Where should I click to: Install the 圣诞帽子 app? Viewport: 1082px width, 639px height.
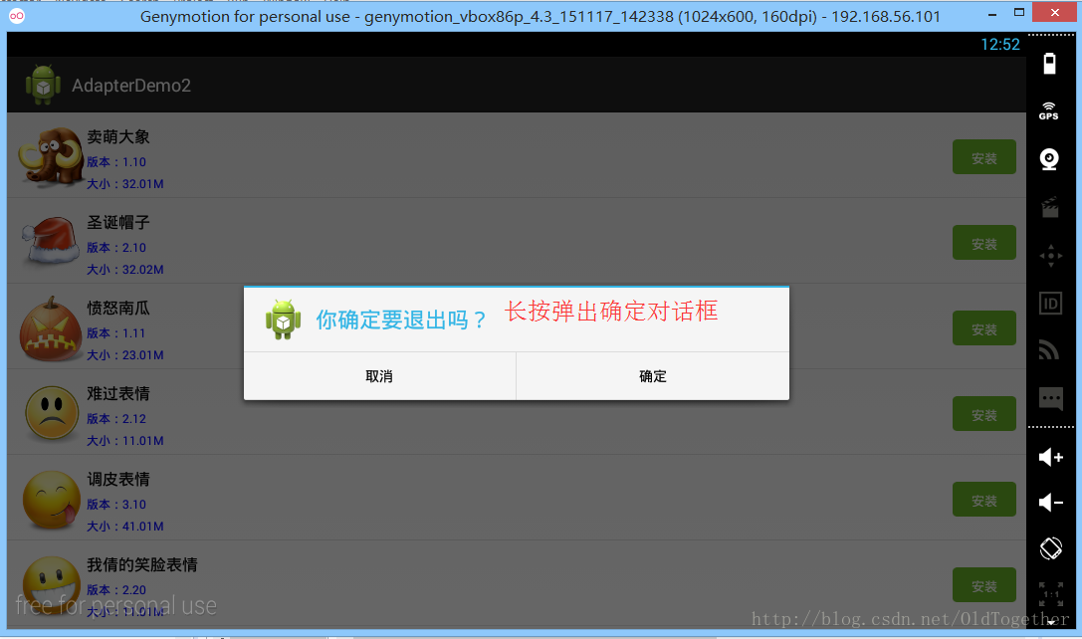(x=984, y=243)
